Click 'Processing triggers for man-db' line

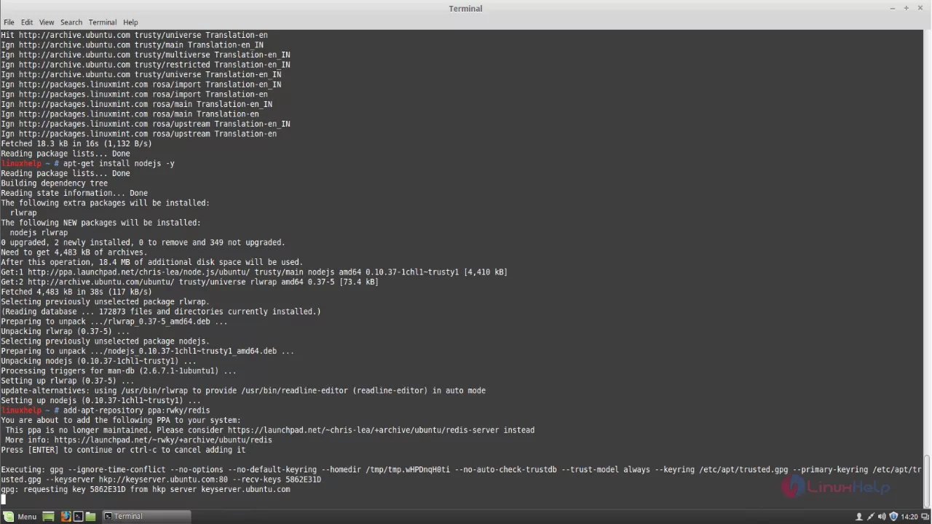(119, 370)
